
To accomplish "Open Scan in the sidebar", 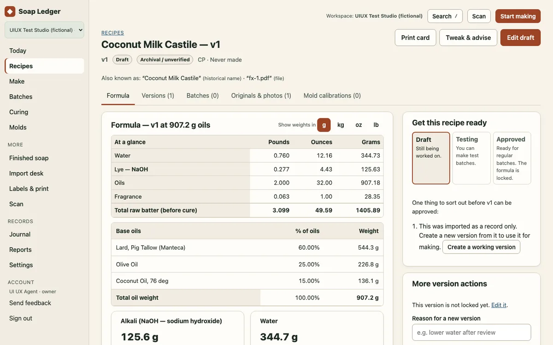I will pos(44,204).
